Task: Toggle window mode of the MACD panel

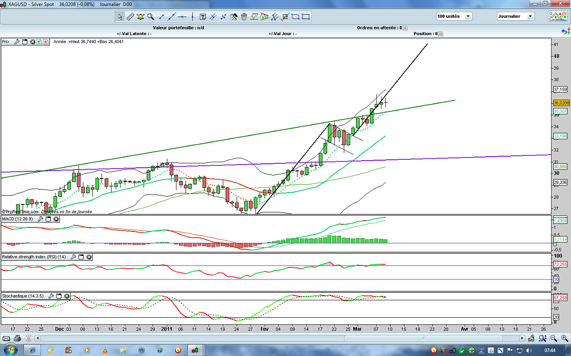Action: point(48,219)
